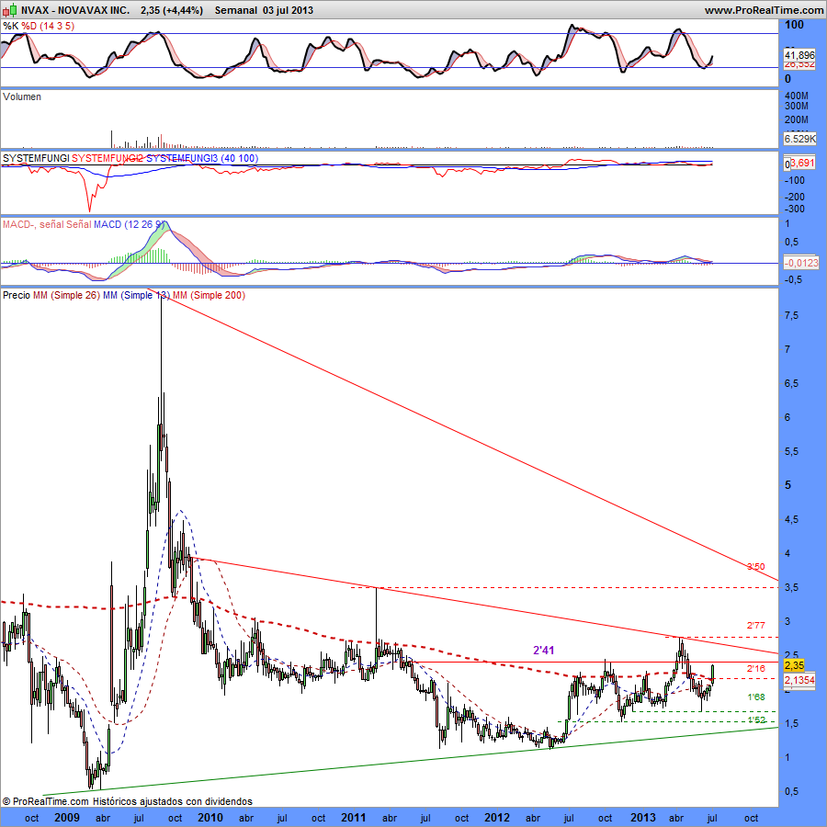Screen dimensions: 827x827
Task: Click the 3'50 trendline price label
Action: point(755,566)
